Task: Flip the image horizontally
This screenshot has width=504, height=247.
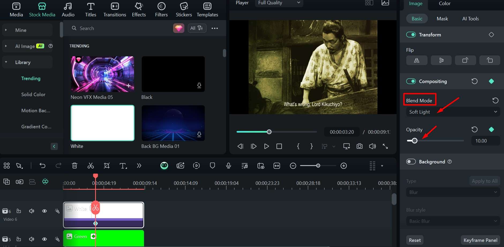Action: click(x=417, y=60)
